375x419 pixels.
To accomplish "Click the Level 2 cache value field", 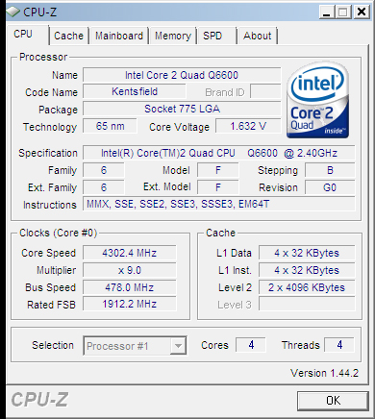I will (307, 287).
